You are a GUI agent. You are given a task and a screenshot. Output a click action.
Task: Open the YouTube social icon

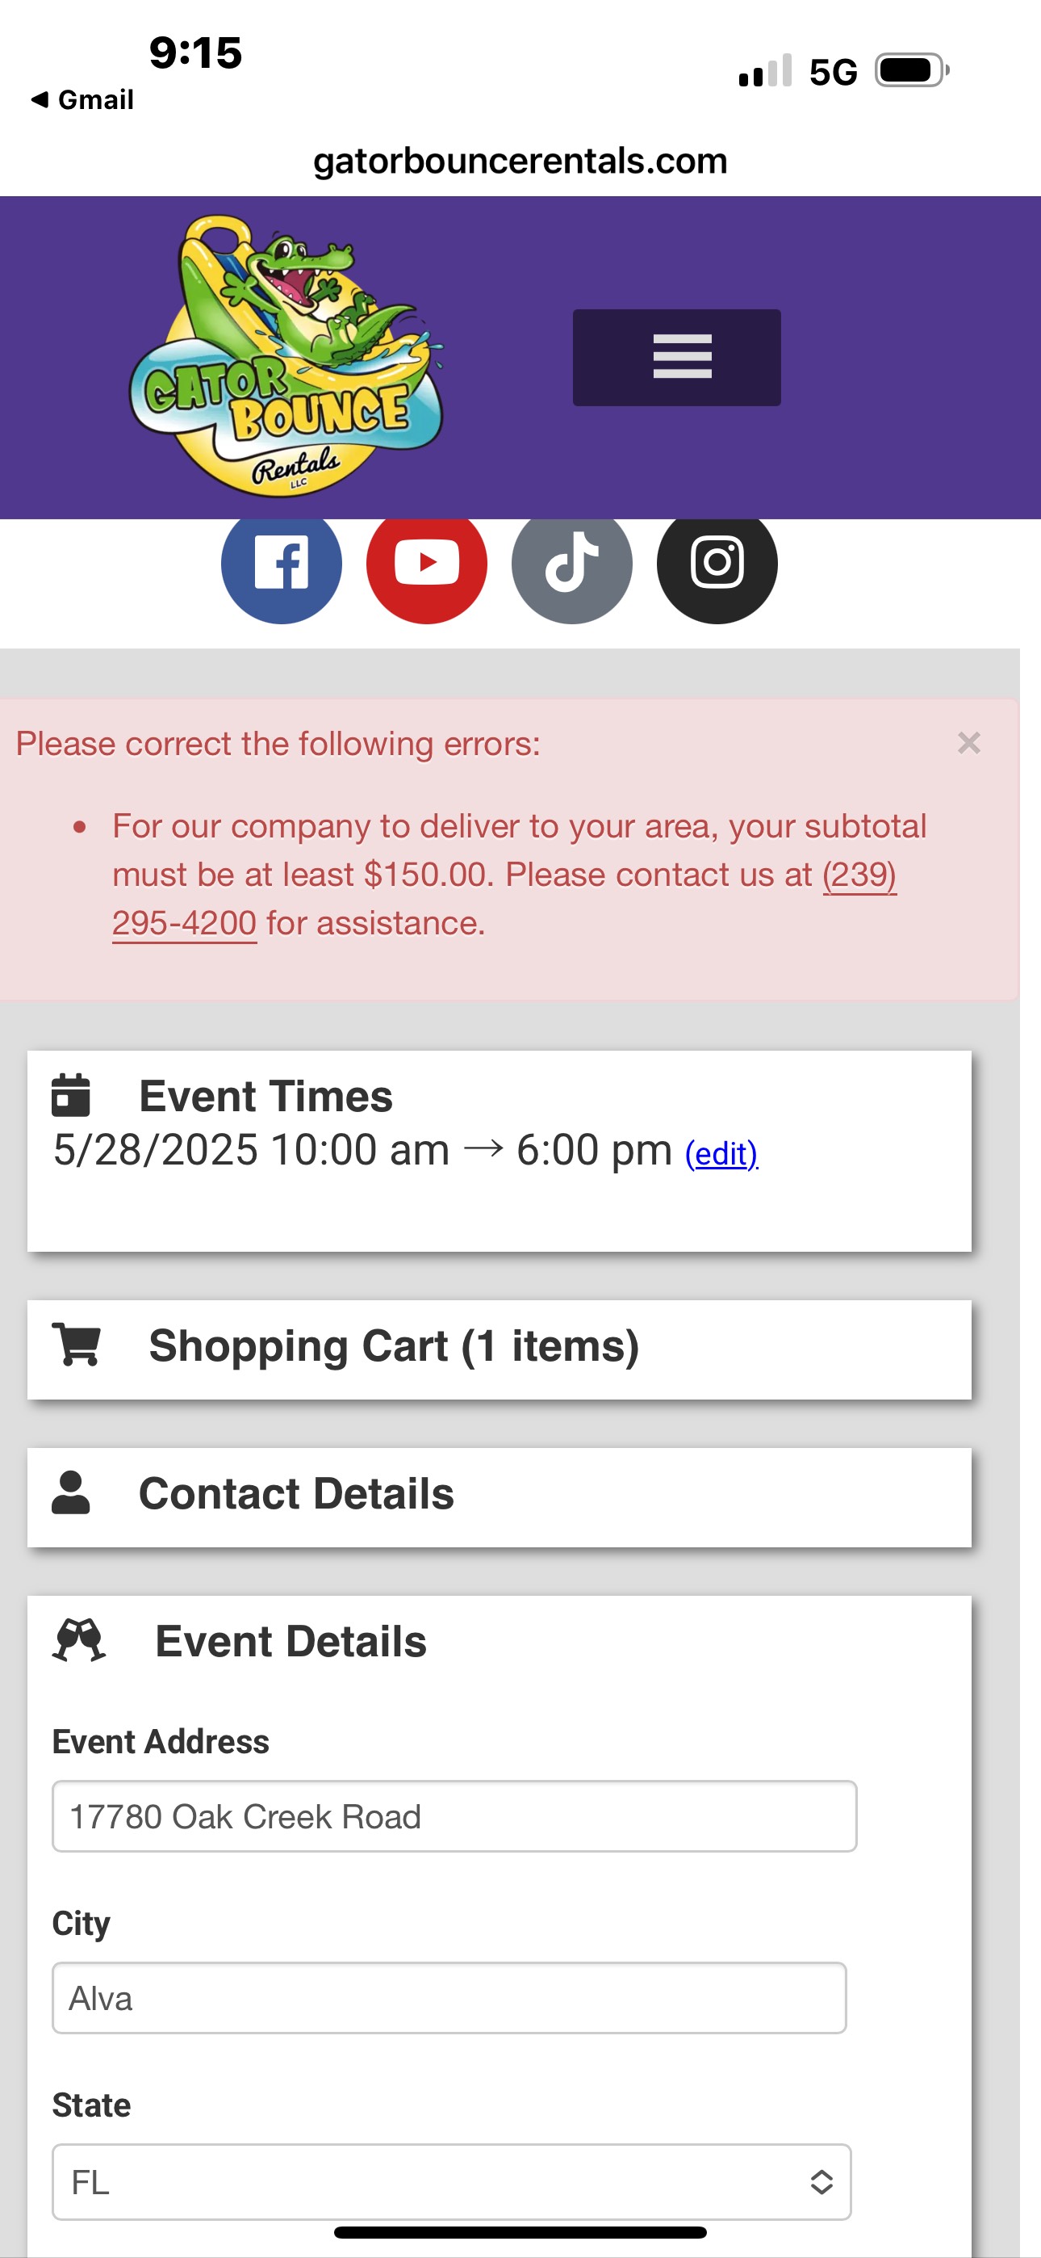coord(426,563)
